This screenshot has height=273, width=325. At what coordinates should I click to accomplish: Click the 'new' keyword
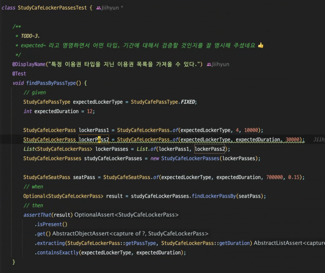154,159
